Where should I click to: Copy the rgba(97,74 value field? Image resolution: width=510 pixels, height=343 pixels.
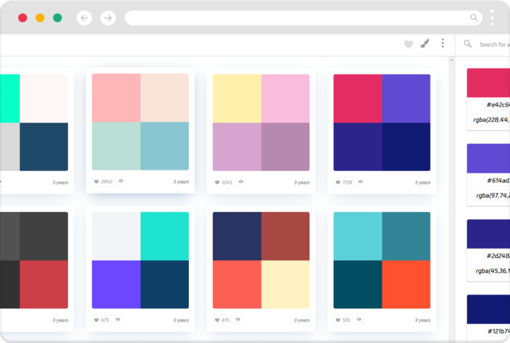[492, 196]
